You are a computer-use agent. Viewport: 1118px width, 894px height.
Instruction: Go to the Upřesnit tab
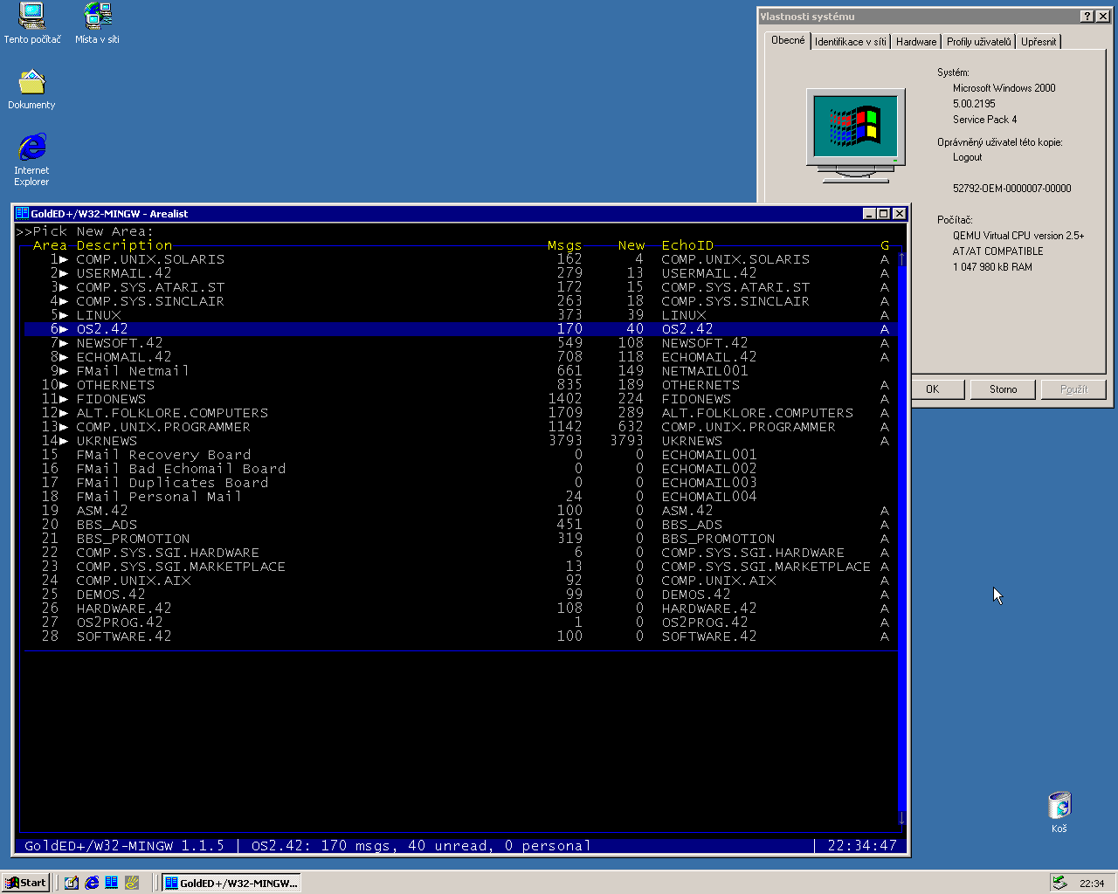pyautogui.click(x=1038, y=42)
